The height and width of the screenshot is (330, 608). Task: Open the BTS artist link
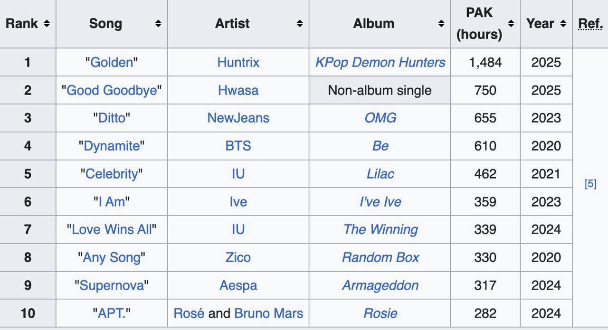click(238, 146)
